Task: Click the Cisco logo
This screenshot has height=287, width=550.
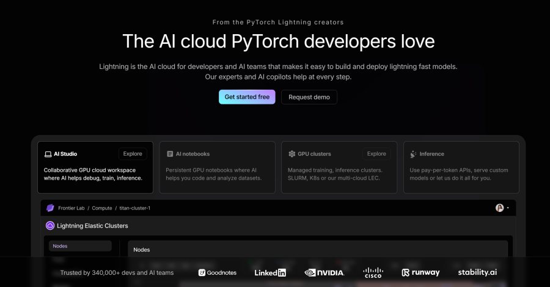Action: click(x=373, y=272)
